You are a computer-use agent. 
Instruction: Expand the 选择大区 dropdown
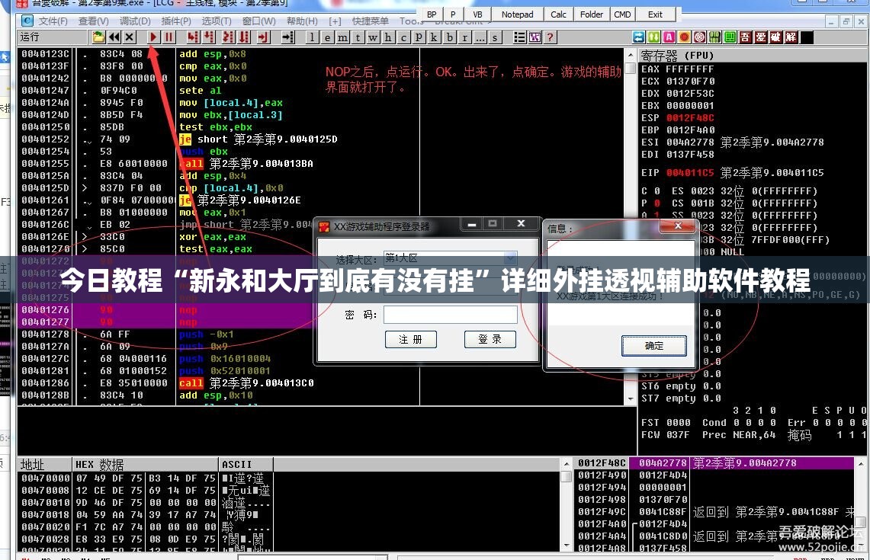(510, 258)
